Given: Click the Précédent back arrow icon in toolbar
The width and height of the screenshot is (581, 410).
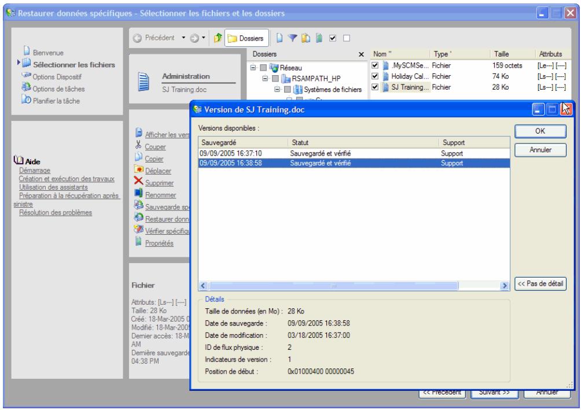Looking at the screenshot, I should click(137, 38).
